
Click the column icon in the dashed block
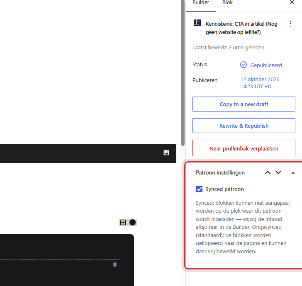click(x=115, y=264)
